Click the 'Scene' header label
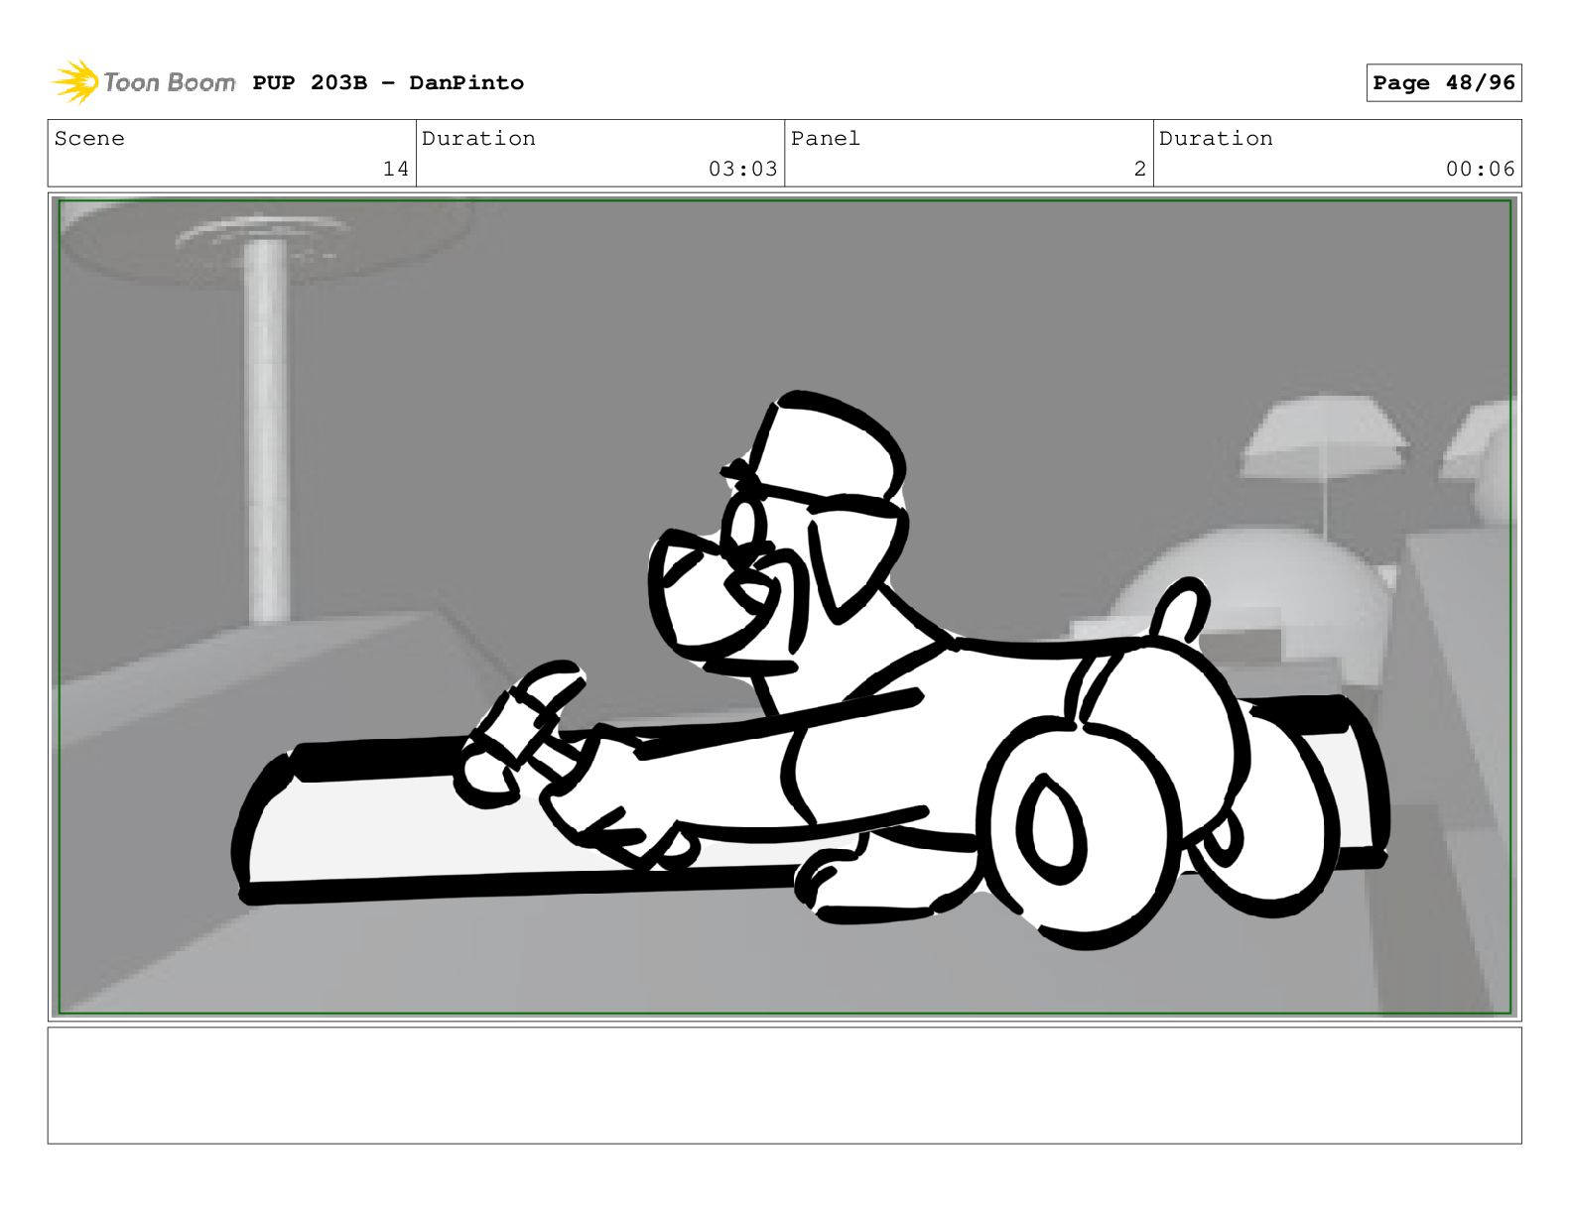Image resolution: width=1570 pixels, height=1215 pixels. pos(90,138)
